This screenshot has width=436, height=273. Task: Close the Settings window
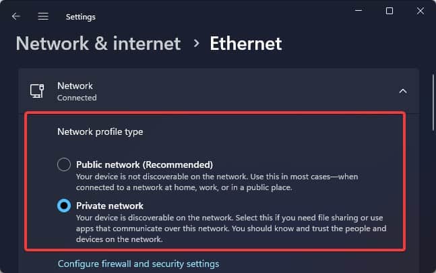click(420, 11)
